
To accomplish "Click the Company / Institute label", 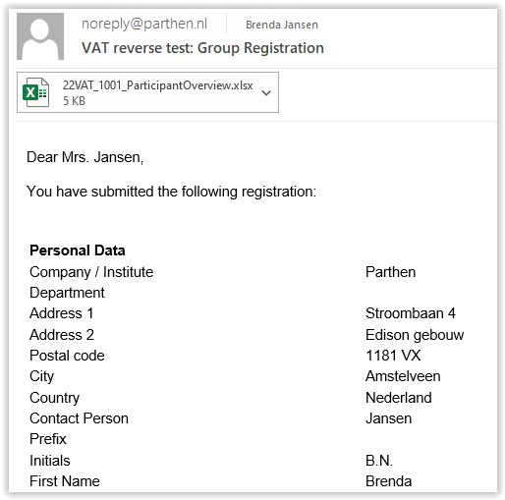I will coord(91,272).
